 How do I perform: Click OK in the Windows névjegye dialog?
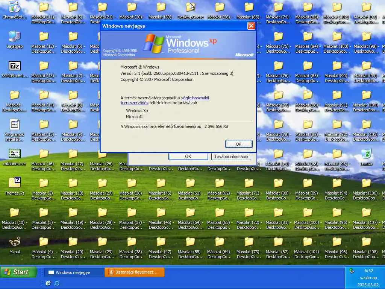[x=239, y=144]
